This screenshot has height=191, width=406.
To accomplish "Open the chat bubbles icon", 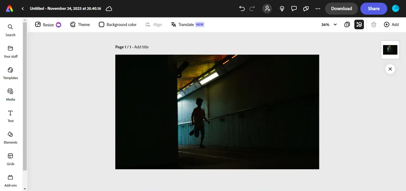I will pos(306,9).
